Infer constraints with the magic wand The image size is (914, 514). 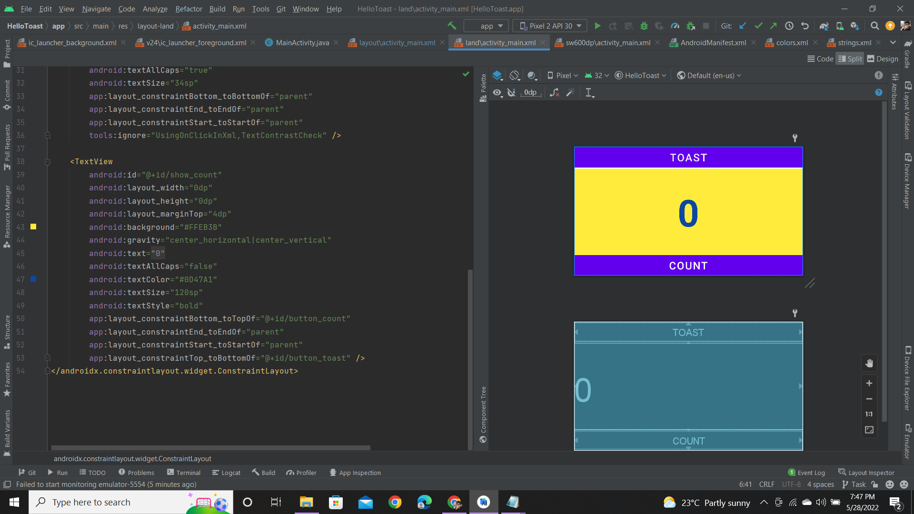[571, 92]
